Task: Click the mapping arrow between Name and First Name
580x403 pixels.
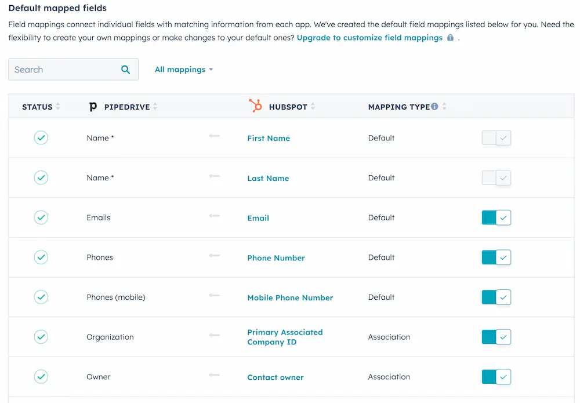Action: pos(214,136)
